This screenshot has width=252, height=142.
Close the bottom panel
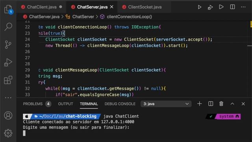coord(243,104)
